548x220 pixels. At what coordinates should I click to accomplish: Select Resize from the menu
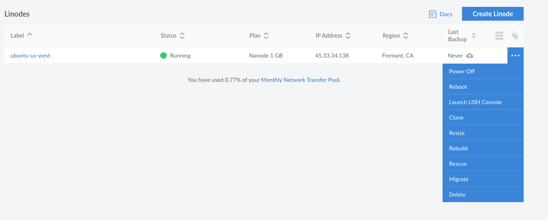457,133
